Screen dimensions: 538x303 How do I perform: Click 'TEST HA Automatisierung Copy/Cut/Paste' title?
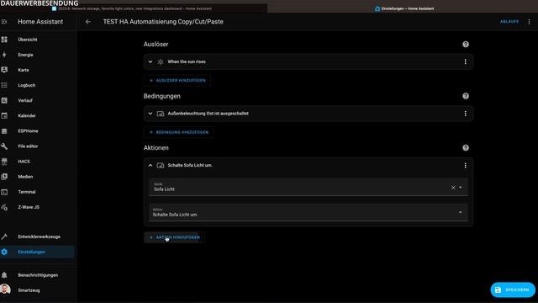click(x=163, y=22)
